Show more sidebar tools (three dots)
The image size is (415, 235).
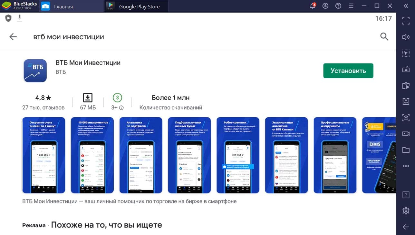coord(406,166)
